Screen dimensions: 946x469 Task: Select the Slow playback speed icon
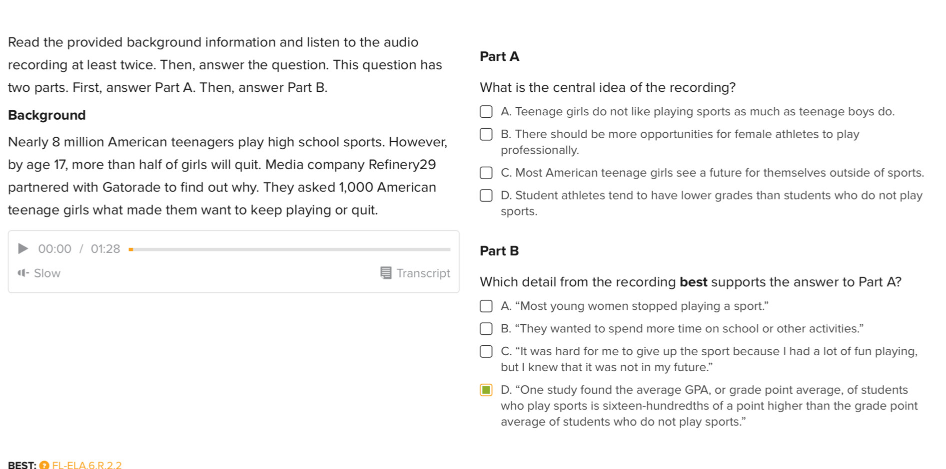point(23,273)
